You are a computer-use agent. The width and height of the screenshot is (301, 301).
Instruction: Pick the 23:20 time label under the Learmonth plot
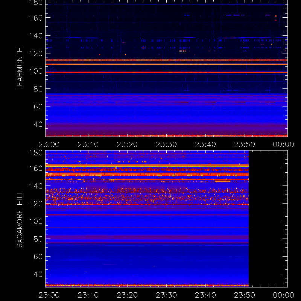[127, 144]
